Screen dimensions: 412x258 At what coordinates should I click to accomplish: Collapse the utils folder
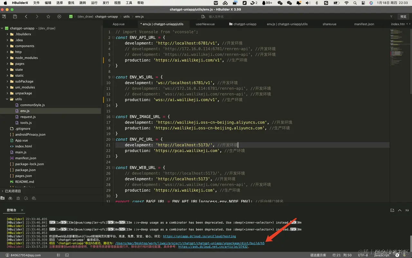pos(7,99)
